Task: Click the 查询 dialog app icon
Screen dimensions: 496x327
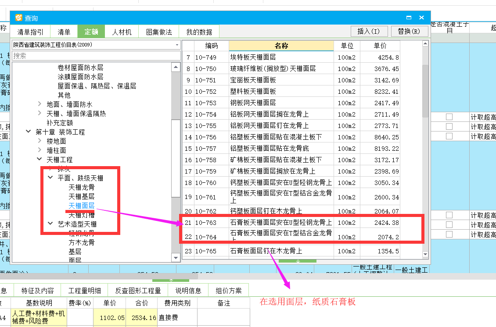Action: 19,18
